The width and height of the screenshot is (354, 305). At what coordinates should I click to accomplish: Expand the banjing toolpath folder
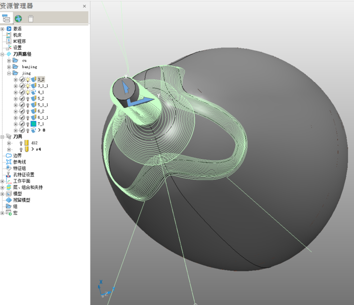click(x=9, y=67)
